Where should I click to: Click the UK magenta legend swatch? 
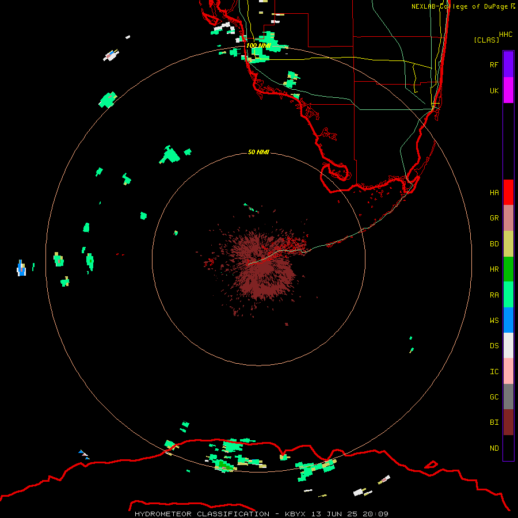508,90
